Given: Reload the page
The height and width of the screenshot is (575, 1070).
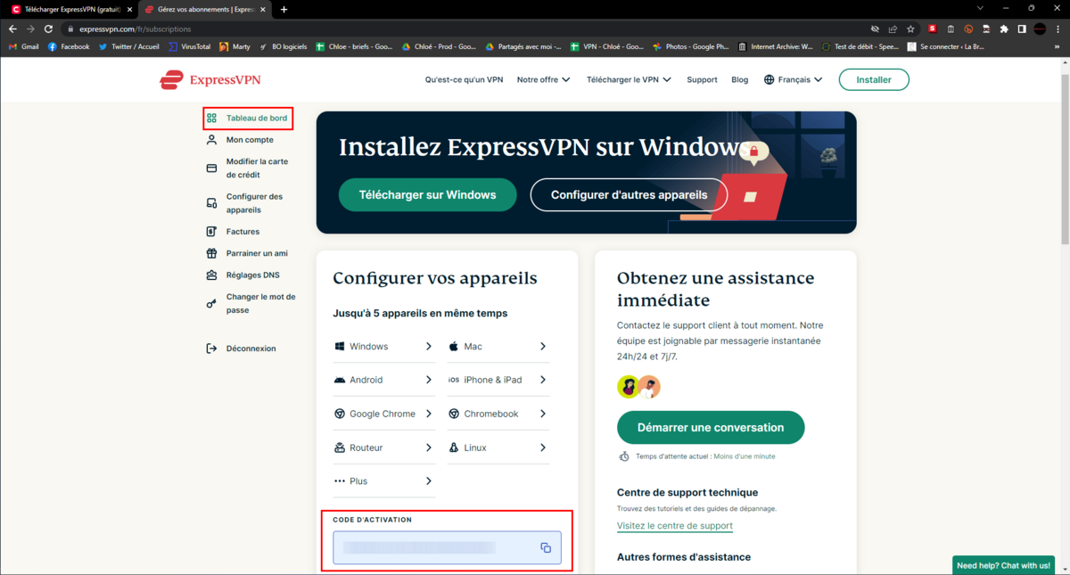Looking at the screenshot, I should (x=48, y=29).
